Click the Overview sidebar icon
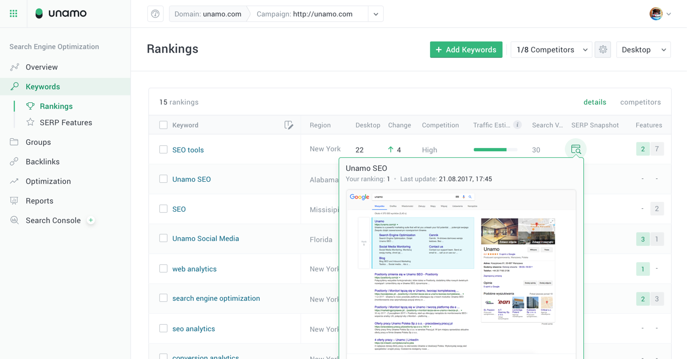This screenshot has height=359, width=689. click(15, 67)
